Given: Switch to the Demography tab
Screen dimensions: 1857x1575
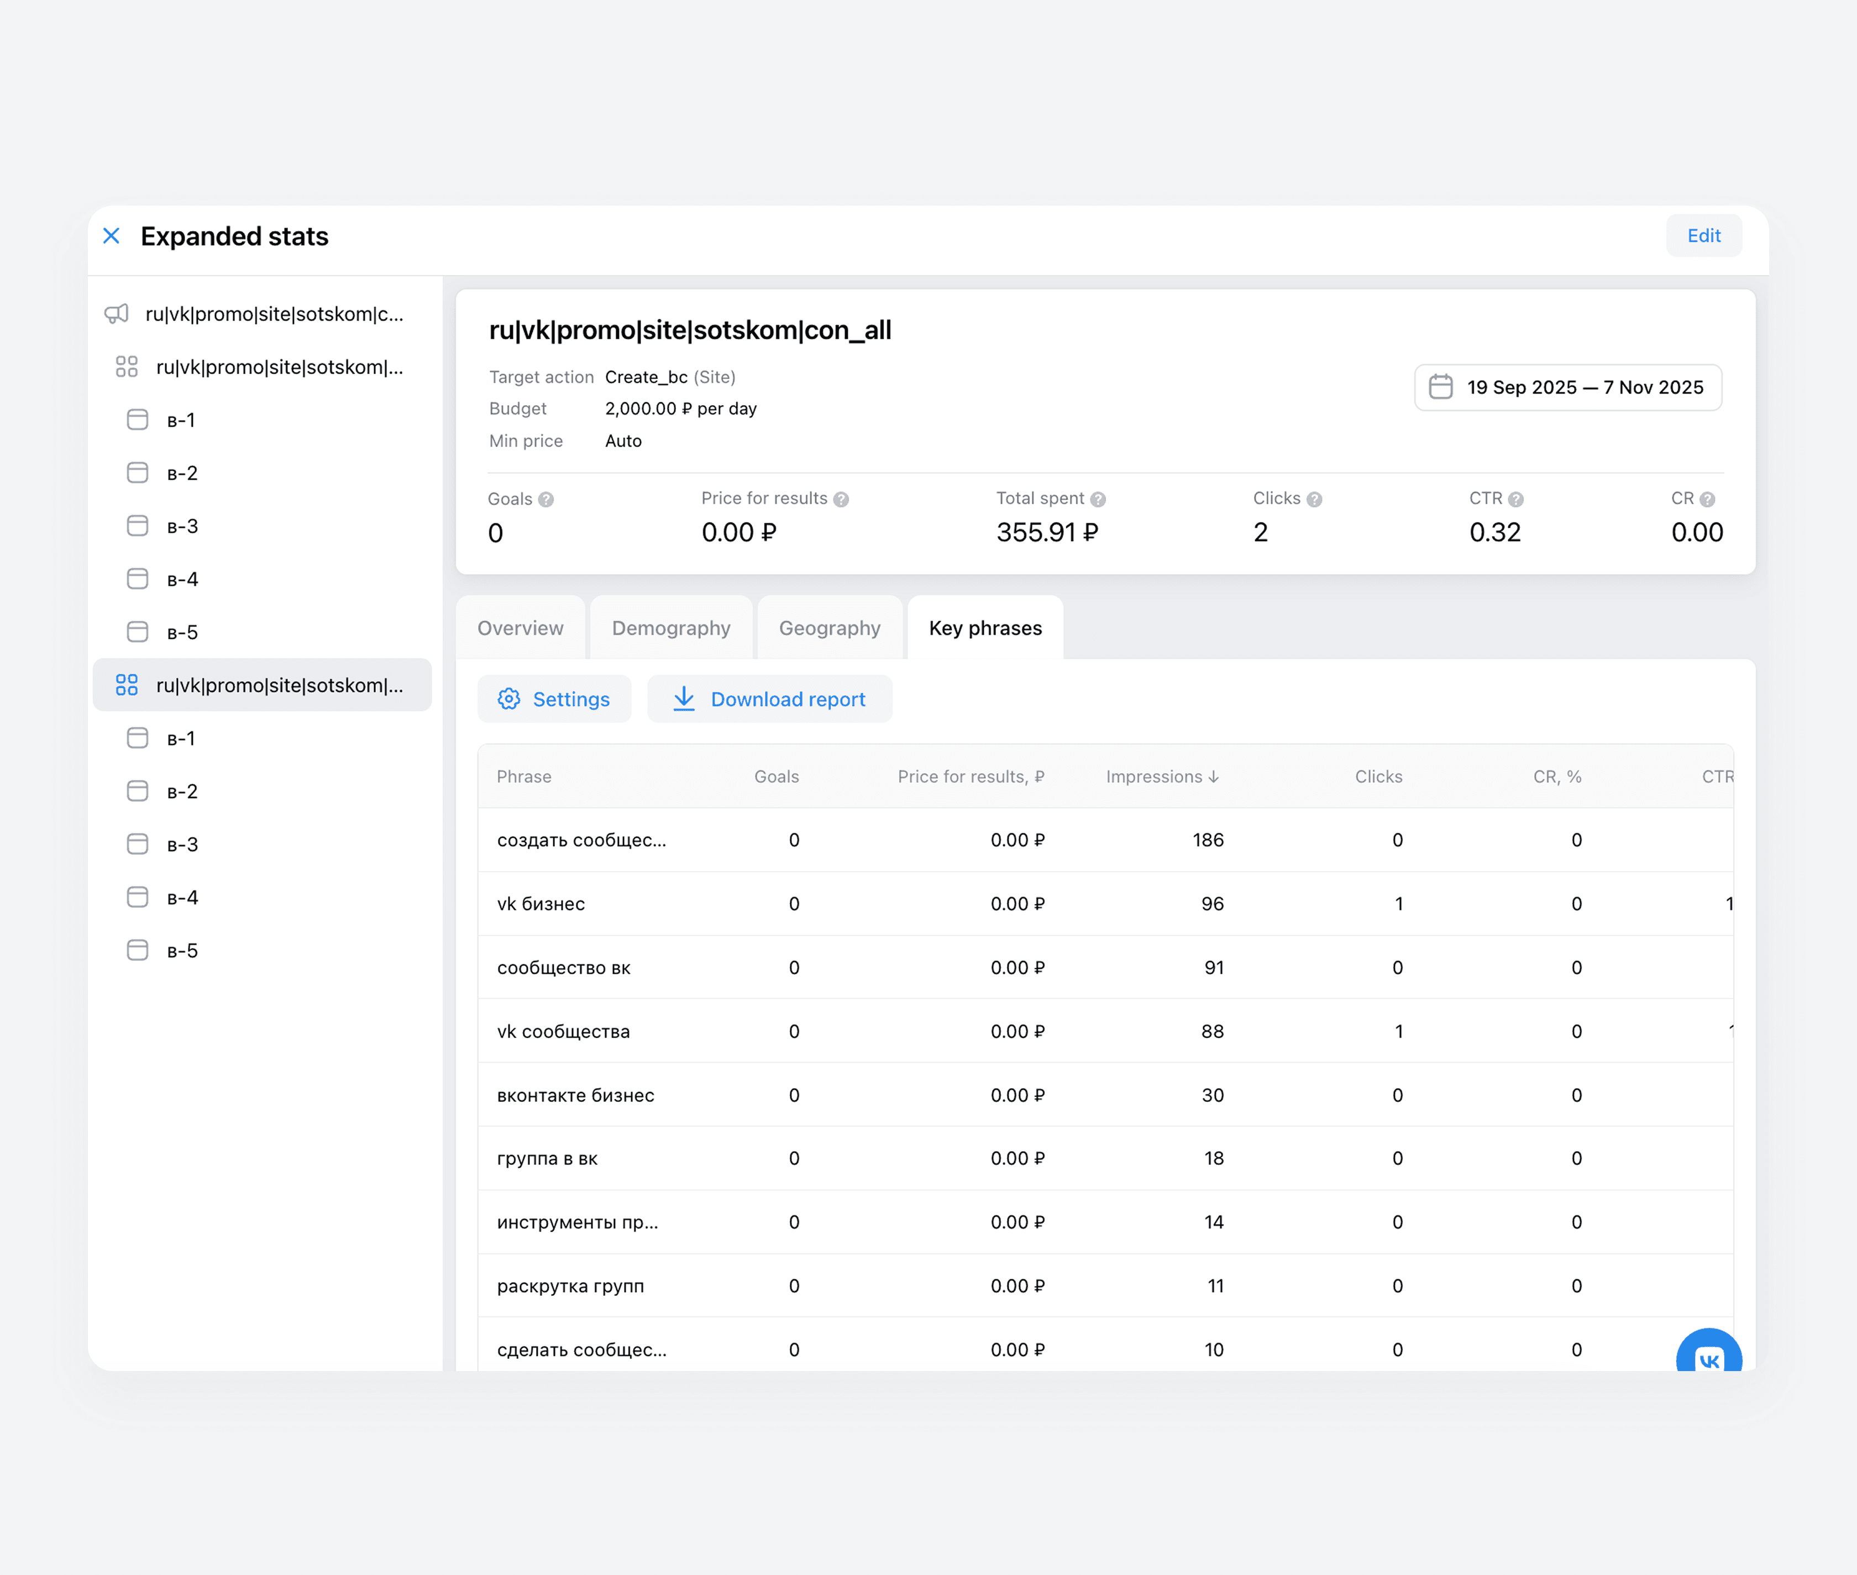Looking at the screenshot, I should tap(670, 628).
